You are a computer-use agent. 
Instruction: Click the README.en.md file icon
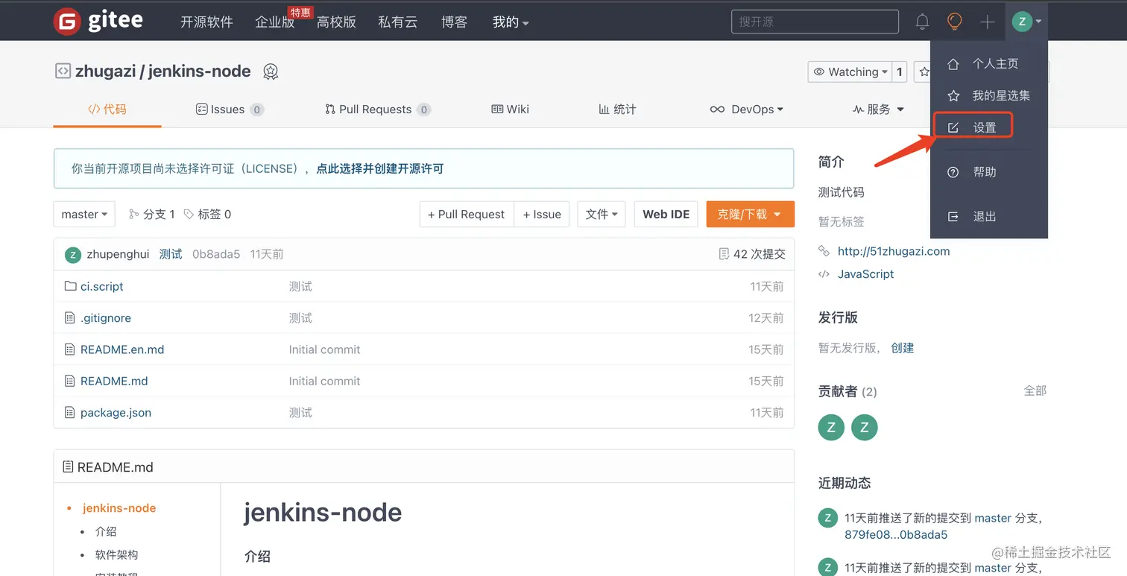(70, 349)
